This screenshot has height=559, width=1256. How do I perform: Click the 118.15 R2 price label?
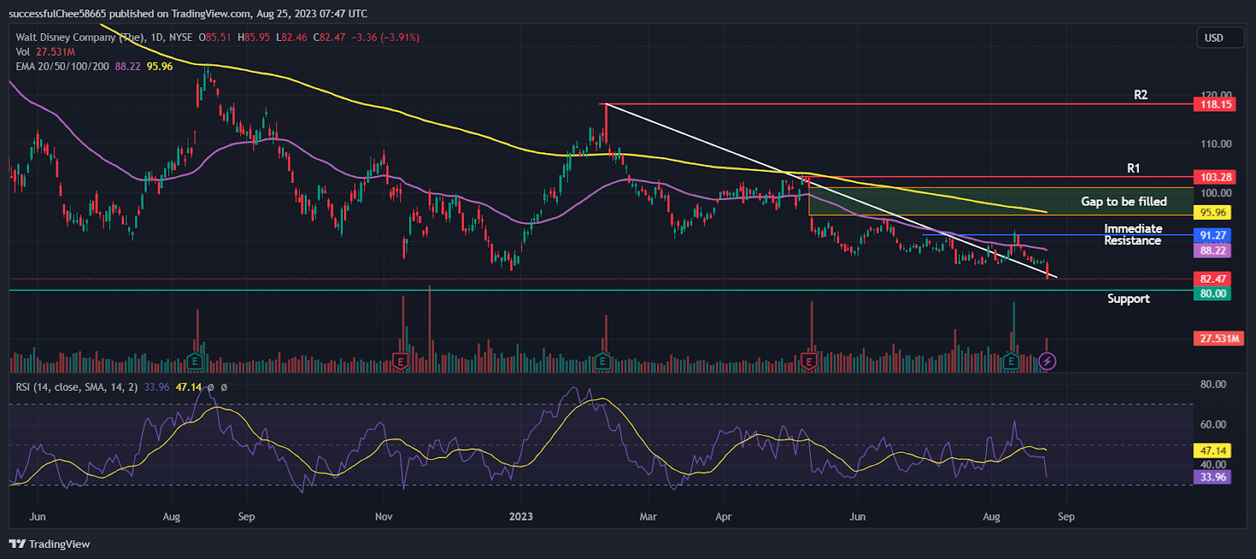pos(1214,104)
